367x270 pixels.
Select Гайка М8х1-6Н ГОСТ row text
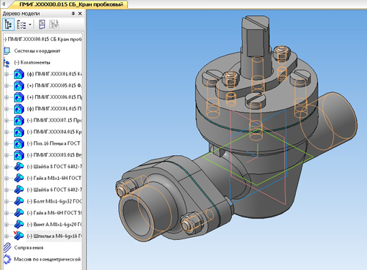(54, 179)
